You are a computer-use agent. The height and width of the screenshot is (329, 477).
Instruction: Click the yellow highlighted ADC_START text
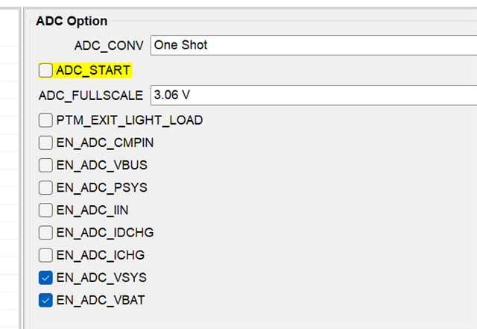(93, 71)
